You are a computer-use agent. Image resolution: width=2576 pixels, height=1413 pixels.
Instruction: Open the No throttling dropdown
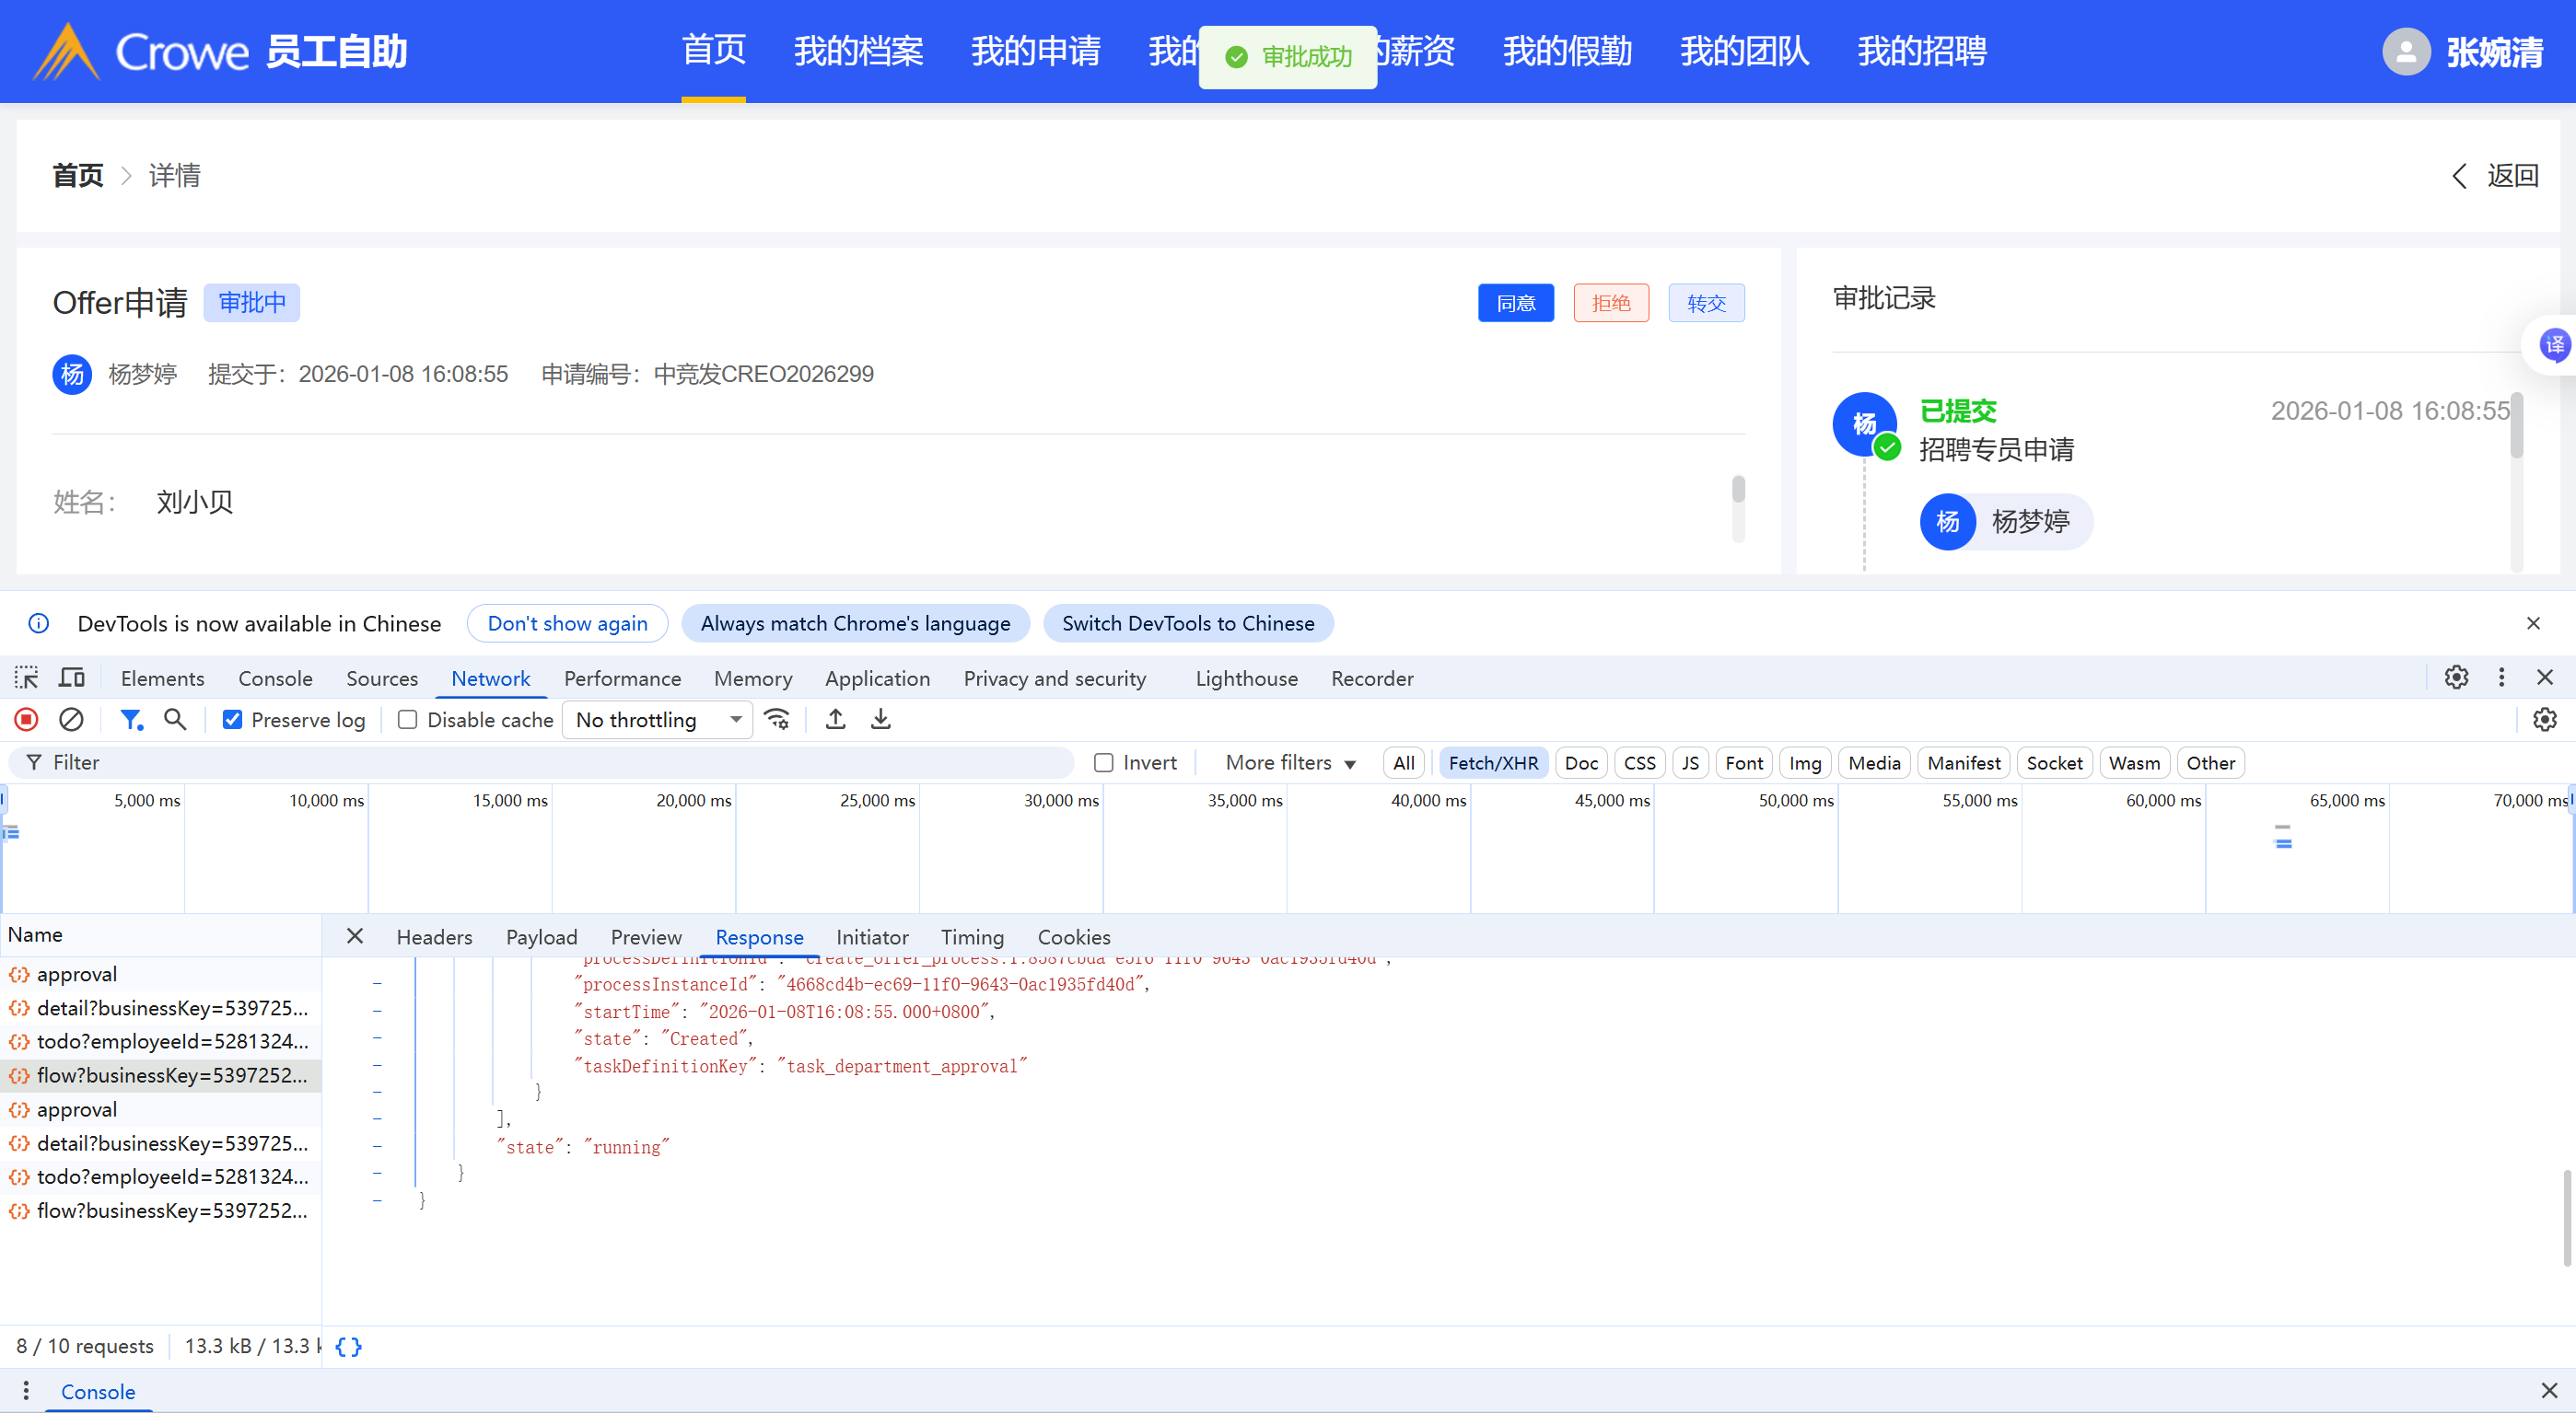pos(657,720)
